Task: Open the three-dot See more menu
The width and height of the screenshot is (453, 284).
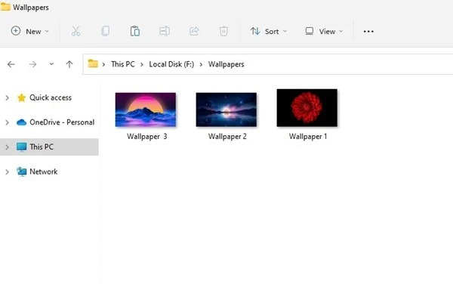Action: pos(368,31)
